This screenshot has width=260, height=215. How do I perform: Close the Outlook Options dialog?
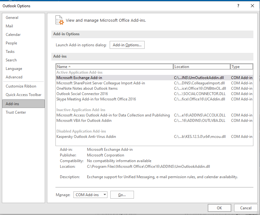252,6
